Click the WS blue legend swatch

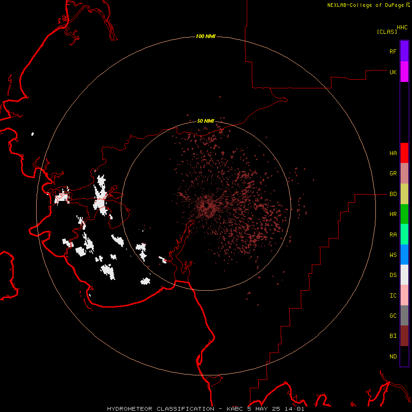click(404, 255)
